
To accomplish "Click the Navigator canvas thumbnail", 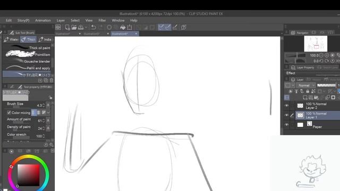I will (316, 44).
